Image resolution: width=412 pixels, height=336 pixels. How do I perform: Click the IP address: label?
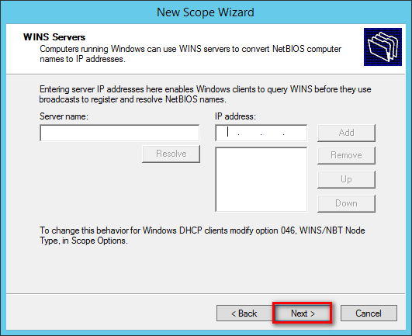click(235, 116)
